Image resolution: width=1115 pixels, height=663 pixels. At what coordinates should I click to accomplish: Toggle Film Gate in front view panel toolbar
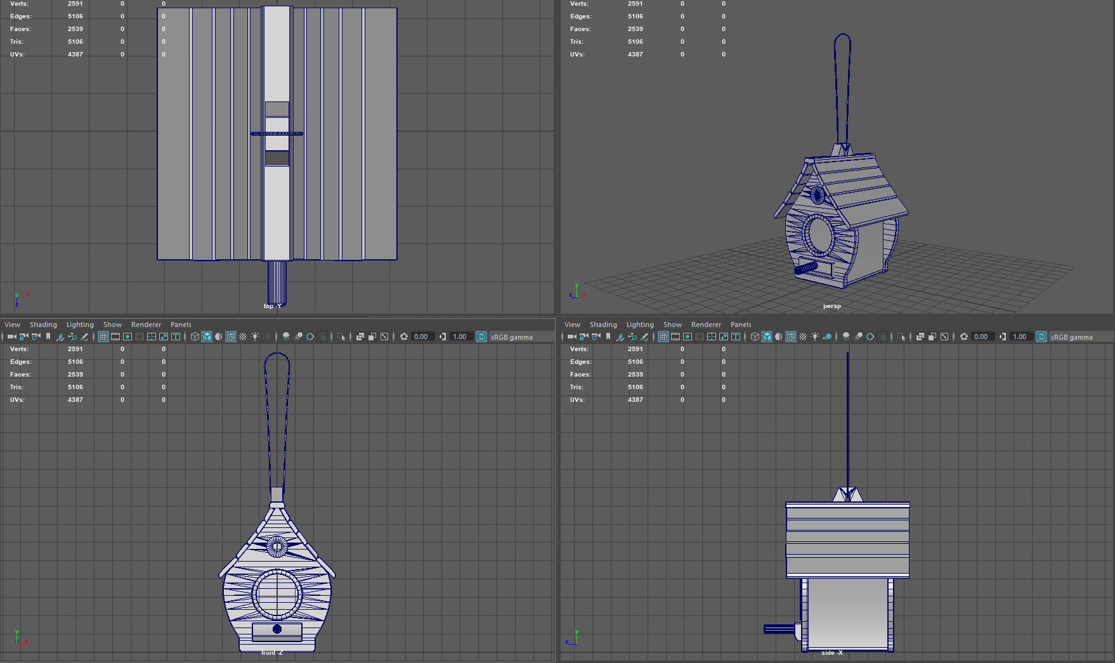(115, 337)
